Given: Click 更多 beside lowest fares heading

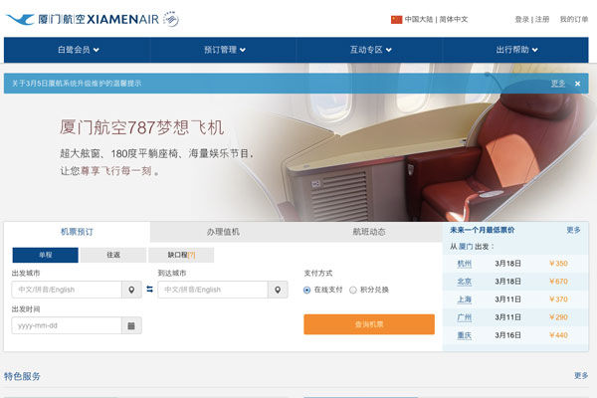Looking at the screenshot, I should point(573,230).
